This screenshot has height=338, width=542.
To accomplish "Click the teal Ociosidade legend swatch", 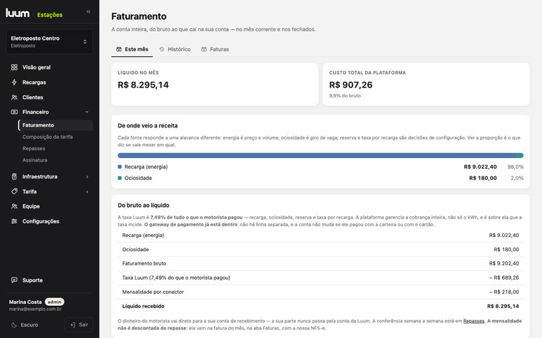I will click(120, 179).
